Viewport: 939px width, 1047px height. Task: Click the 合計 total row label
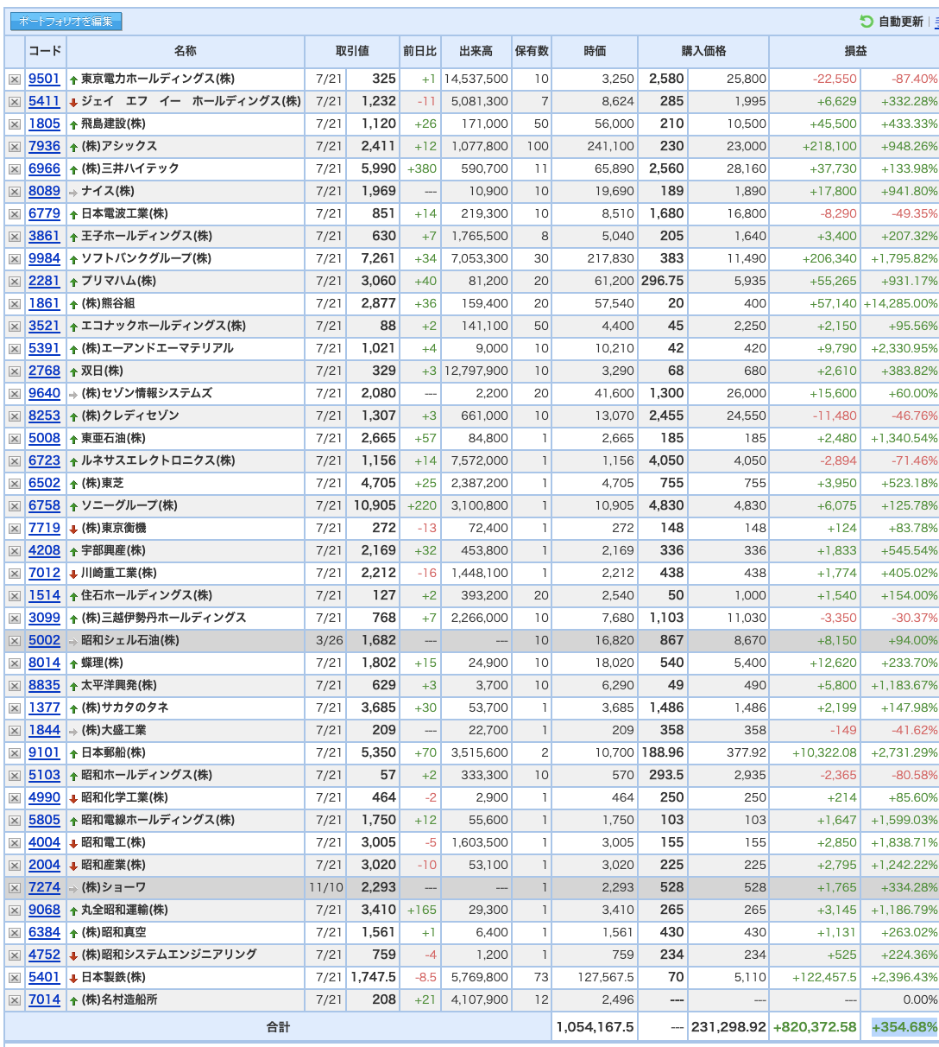click(x=279, y=1027)
